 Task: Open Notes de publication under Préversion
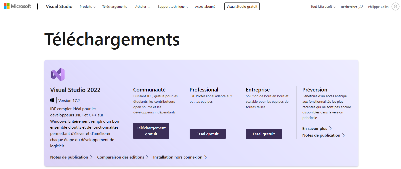323,135
